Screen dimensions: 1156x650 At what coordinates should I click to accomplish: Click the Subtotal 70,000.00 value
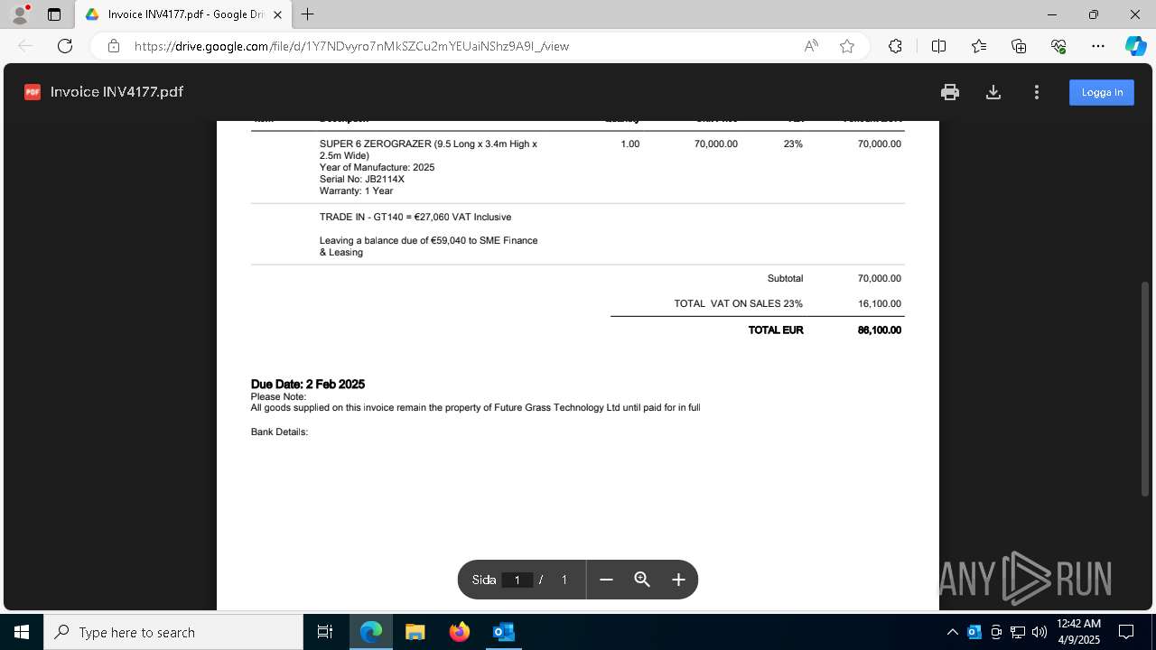coord(879,279)
